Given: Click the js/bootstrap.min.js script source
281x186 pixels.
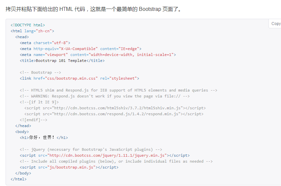Looking at the screenshot, I should pos(71,167).
